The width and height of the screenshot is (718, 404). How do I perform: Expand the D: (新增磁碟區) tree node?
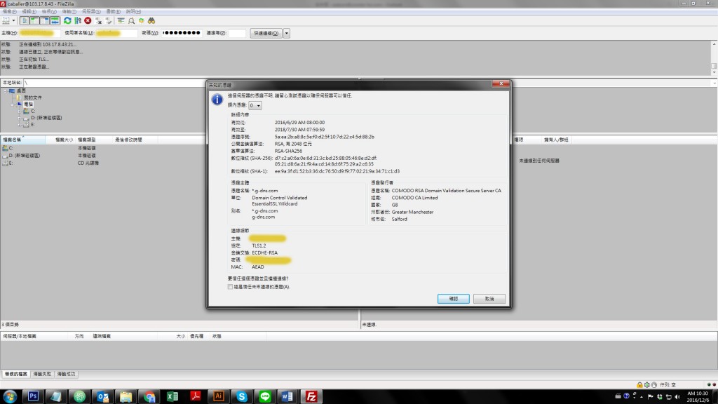coord(19,118)
